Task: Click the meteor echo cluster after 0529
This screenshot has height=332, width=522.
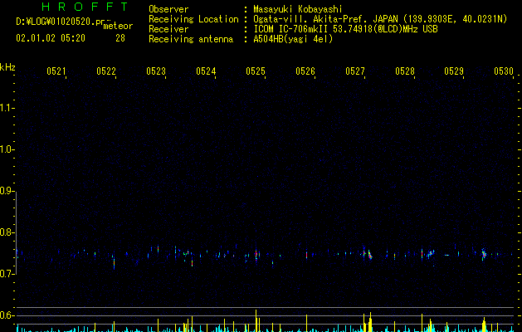Action: pos(484,254)
